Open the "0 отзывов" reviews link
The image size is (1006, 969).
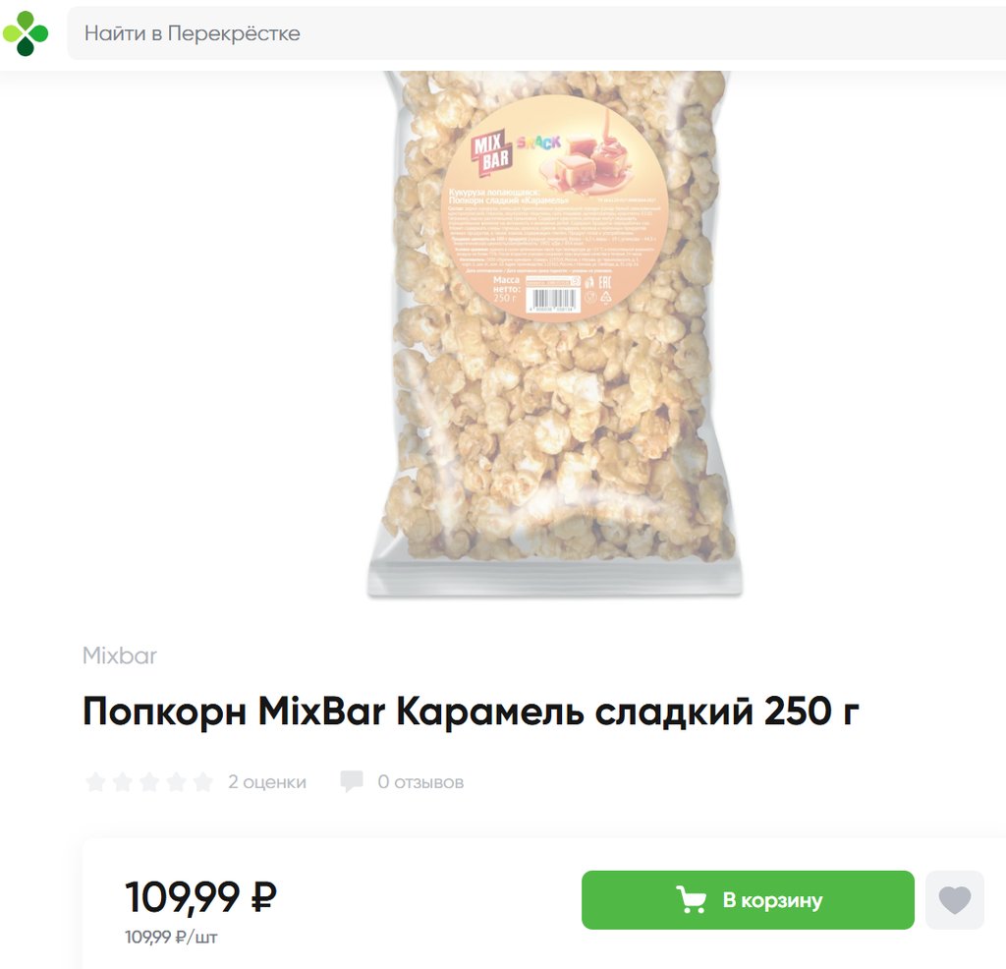(420, 781)
